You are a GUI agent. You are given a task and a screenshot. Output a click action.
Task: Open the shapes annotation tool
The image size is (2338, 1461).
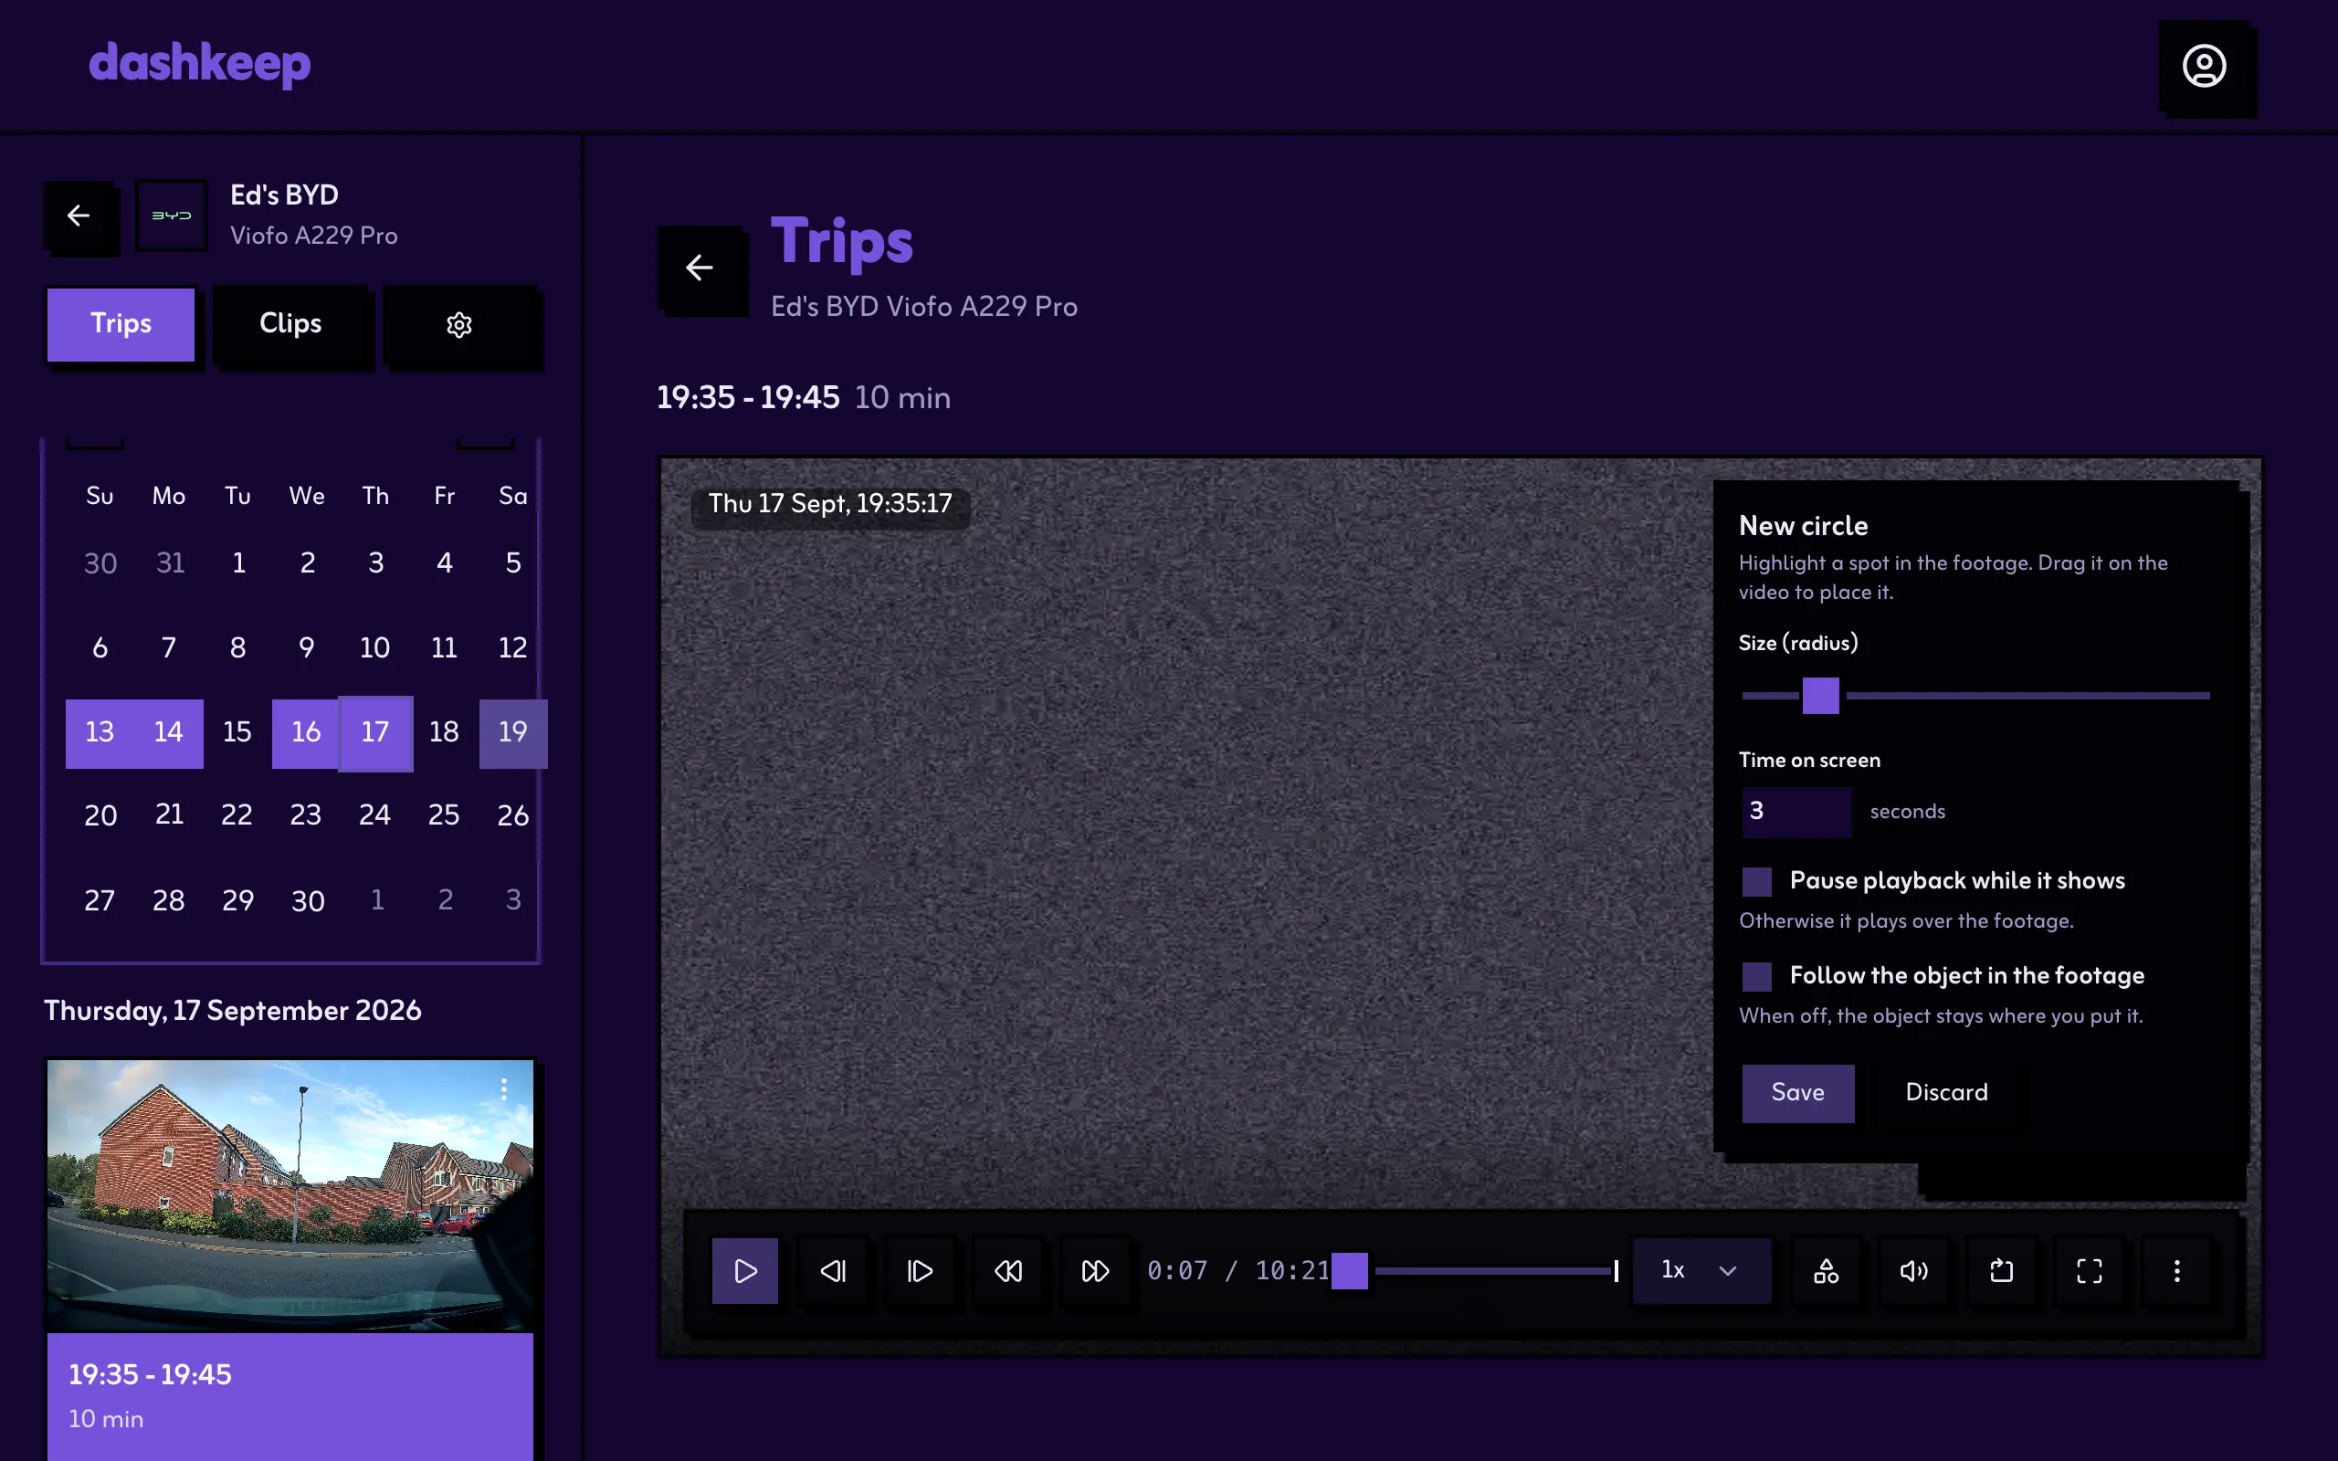pyautogui.click(x=1826, y=1271)
